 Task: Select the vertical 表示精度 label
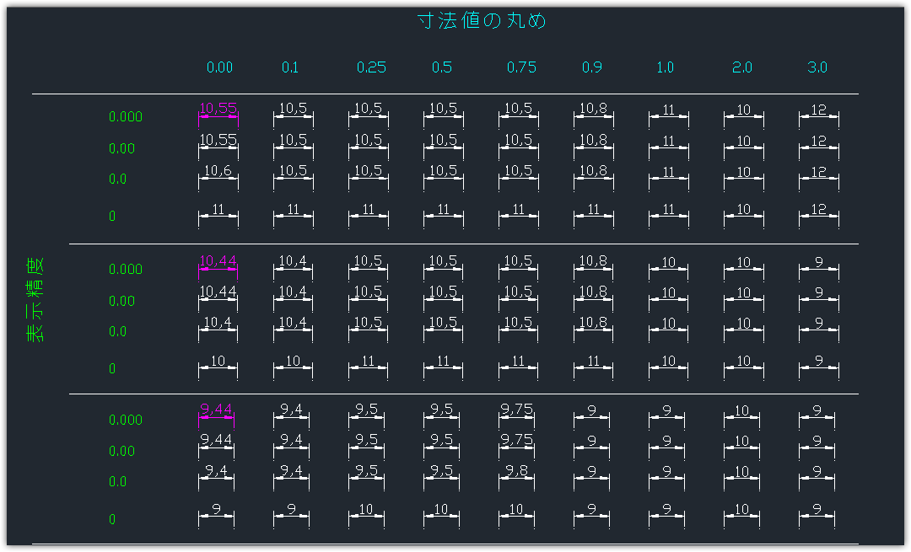click(x=35, y=299)
